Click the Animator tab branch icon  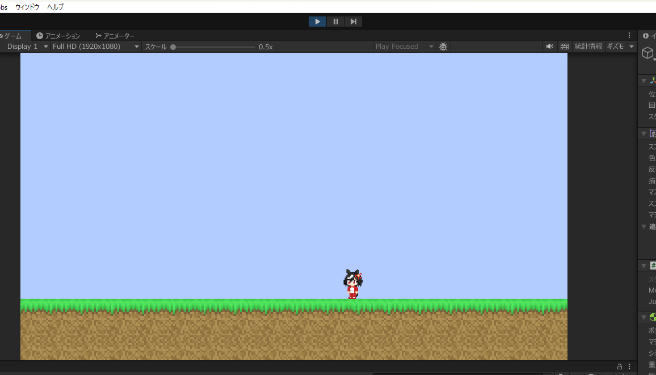point(98,36)
